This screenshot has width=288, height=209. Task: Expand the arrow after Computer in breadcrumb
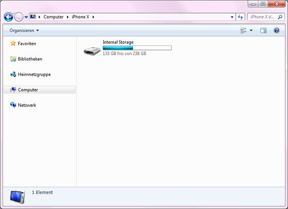pos(68,17)
